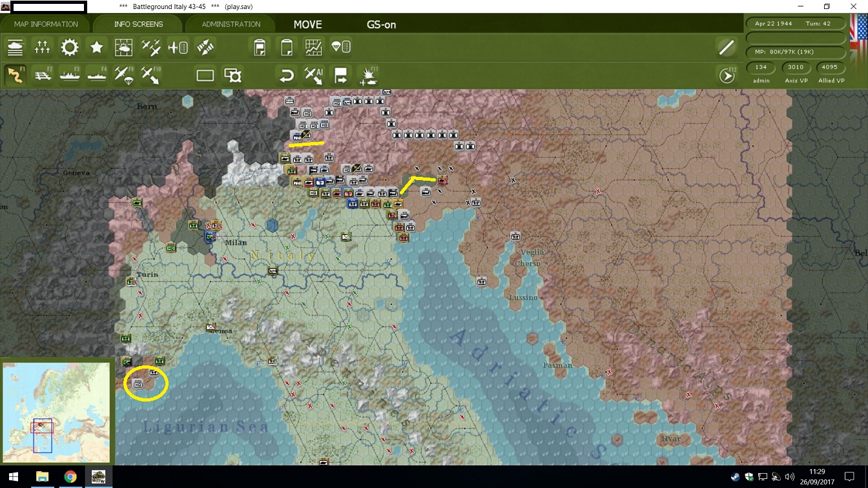Open File Explorer from the taskbar
This screenshot has height=488, width=868.
coord(42,477)
